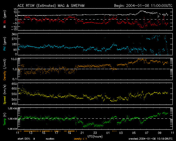Click the '360' tick on the Phi axis

(14, 34)
